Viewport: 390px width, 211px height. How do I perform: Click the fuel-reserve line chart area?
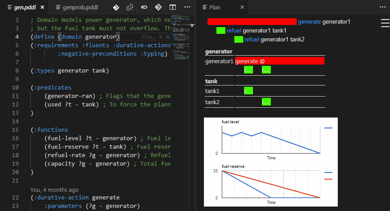click(x=271, y=184)
